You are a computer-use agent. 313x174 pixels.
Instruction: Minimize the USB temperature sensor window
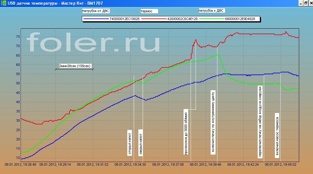tap(300, 3)
